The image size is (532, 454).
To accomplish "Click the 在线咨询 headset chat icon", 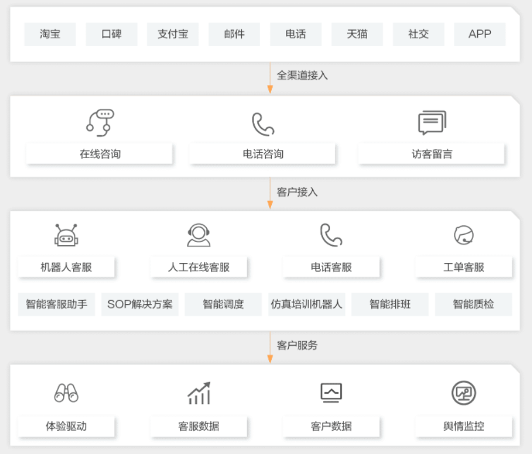I will click(100, 123).
